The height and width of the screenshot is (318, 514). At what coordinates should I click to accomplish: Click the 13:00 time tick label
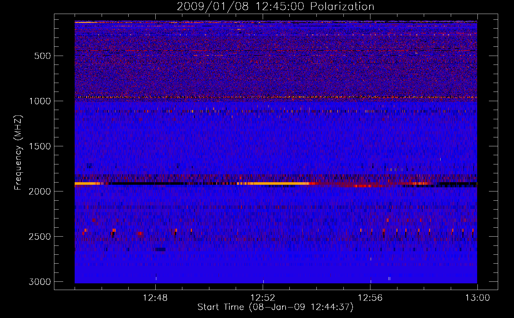tap(477, 298)
